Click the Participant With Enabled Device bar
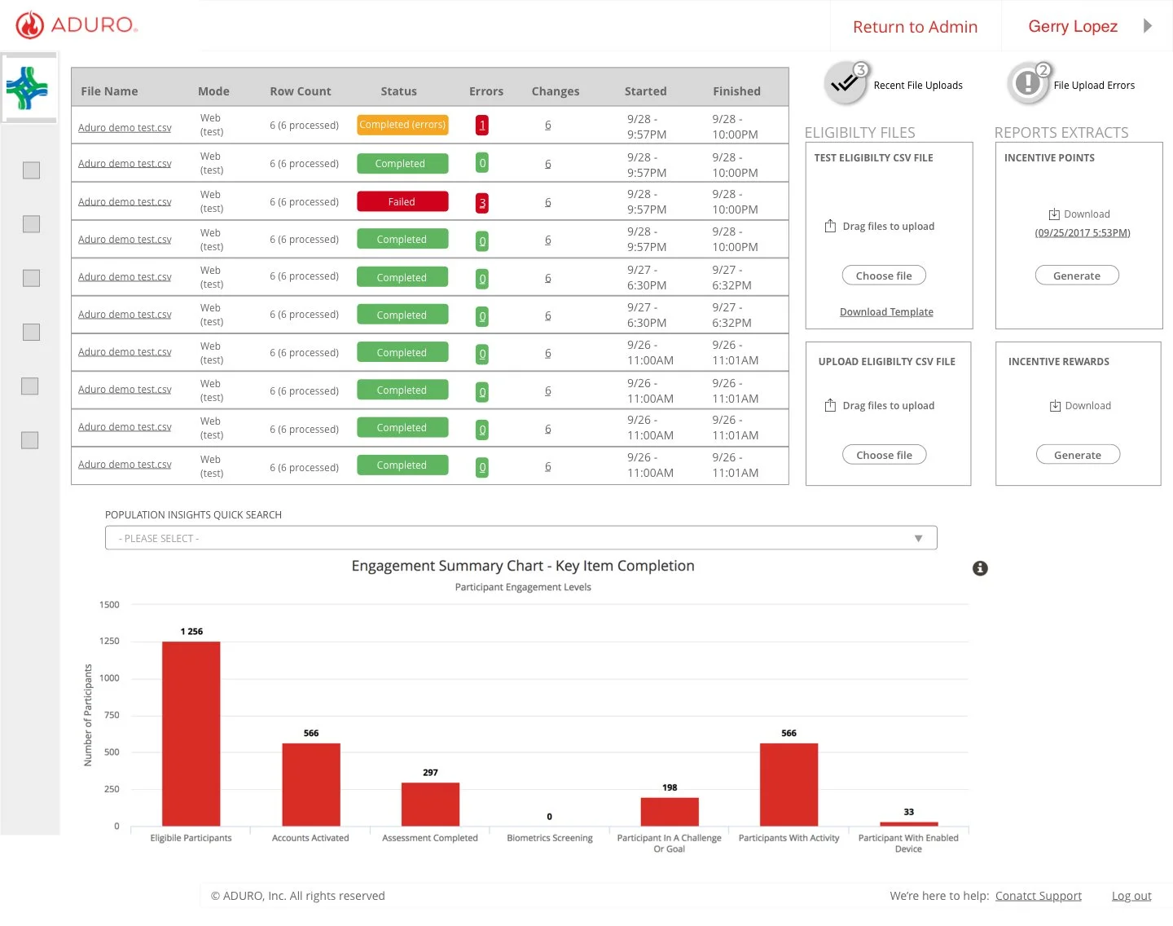 (909, 824)
